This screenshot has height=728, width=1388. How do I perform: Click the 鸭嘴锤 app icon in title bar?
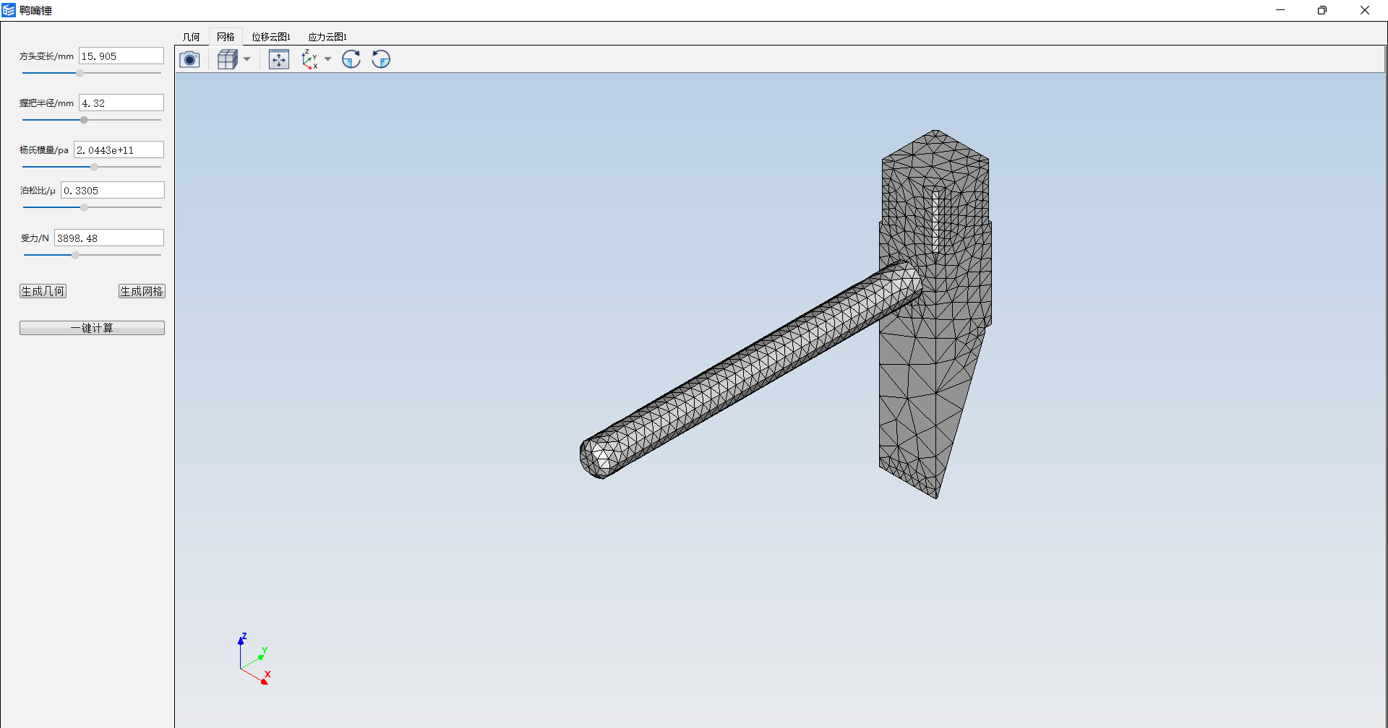(9, 10)
